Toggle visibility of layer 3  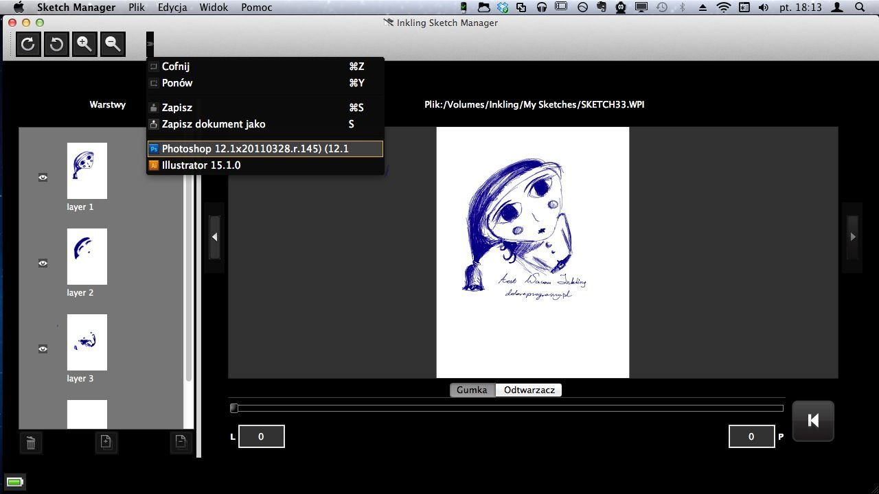pos(43,349)
